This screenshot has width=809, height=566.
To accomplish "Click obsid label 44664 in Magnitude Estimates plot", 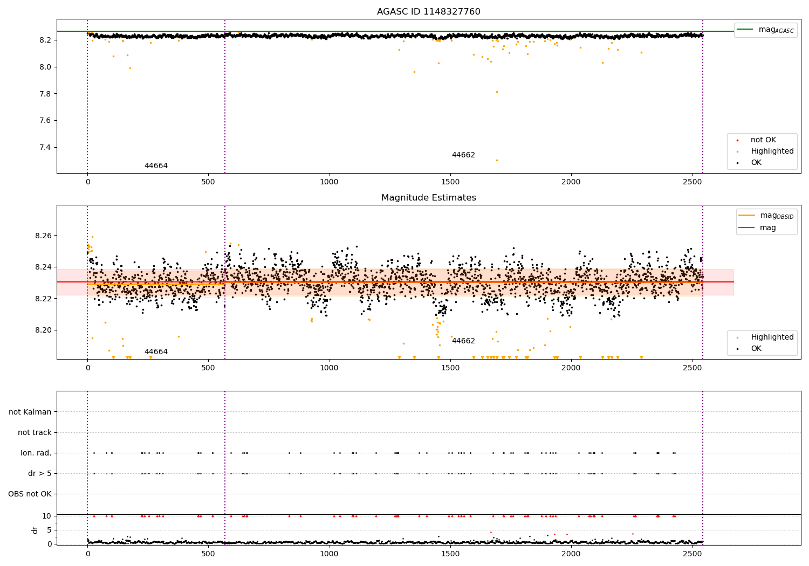I will point(156,352).
